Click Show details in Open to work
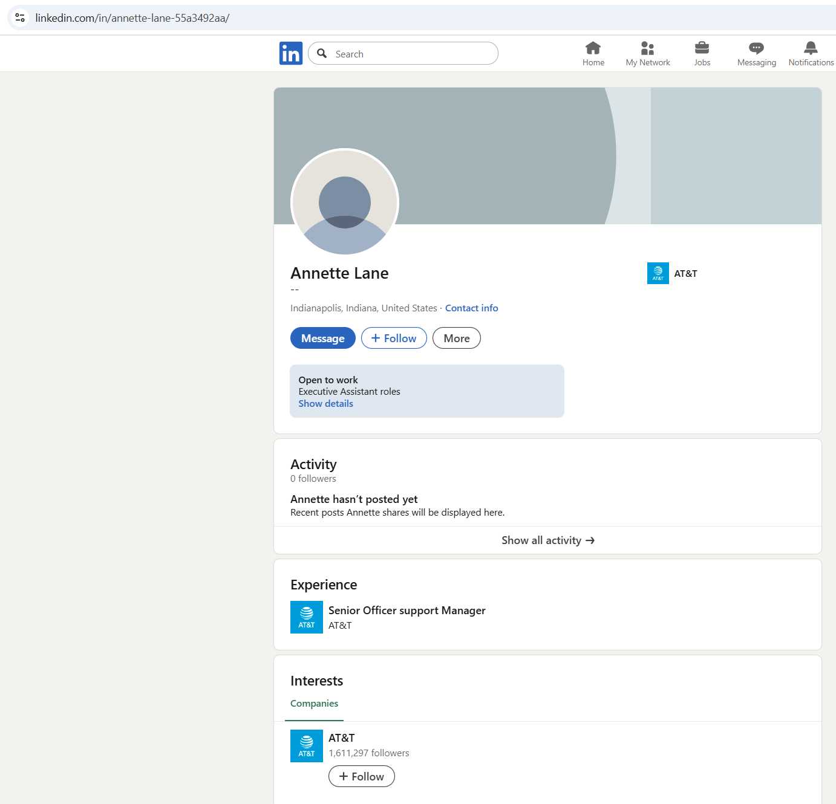The width and height of the screenshot is (836, 804). click(325, 403)
